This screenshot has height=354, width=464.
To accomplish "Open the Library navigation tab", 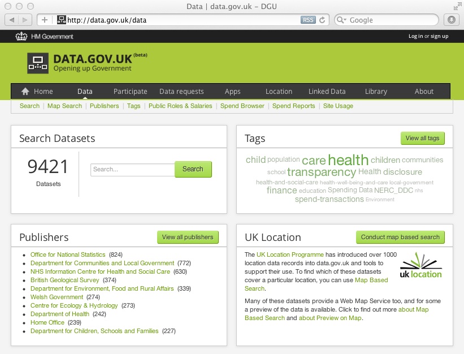I will click(376, 92).
